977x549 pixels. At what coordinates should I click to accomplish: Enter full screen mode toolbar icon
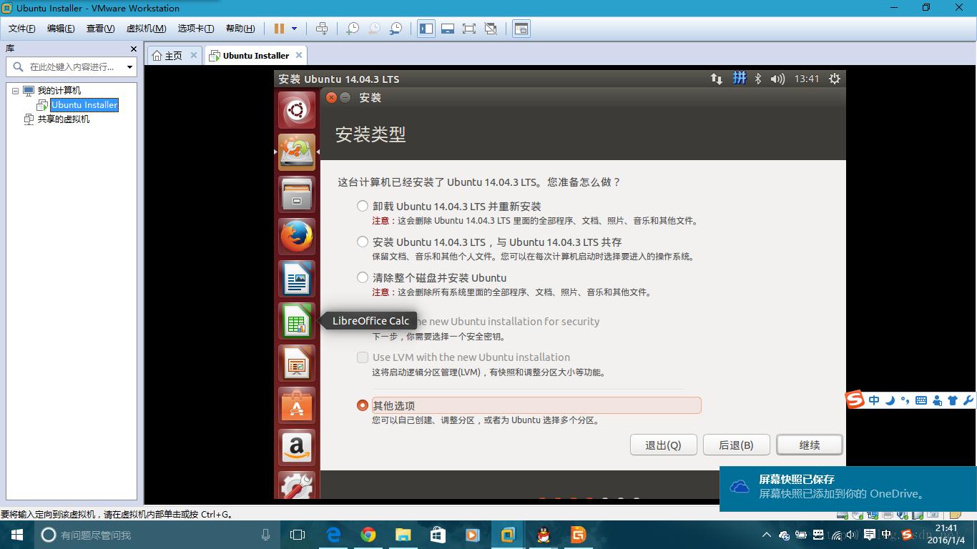pos(469,29)
